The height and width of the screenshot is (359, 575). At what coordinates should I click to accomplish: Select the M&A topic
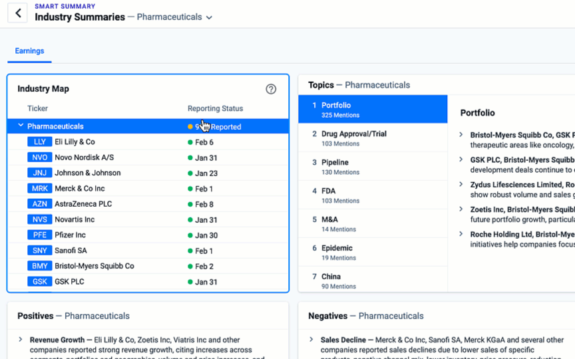click(x=373, y=224)
